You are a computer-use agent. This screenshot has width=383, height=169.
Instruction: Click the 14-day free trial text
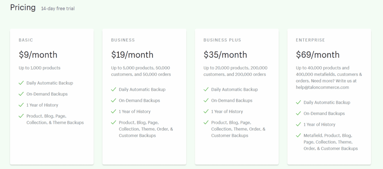tap(58, 9)
